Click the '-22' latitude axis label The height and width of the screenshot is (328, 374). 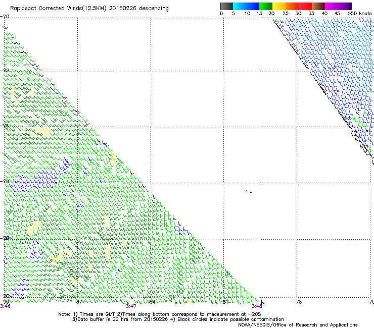tap(5, 71)
